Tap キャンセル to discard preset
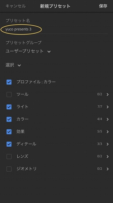This screenshot has height=203, width=113. click(16, 6)
